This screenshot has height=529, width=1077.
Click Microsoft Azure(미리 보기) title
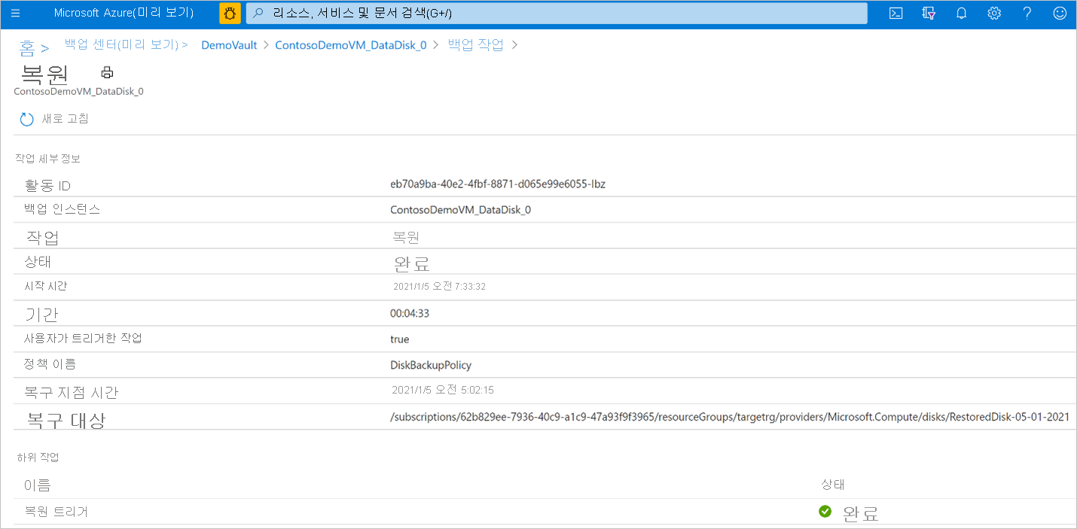pos(124,14)
